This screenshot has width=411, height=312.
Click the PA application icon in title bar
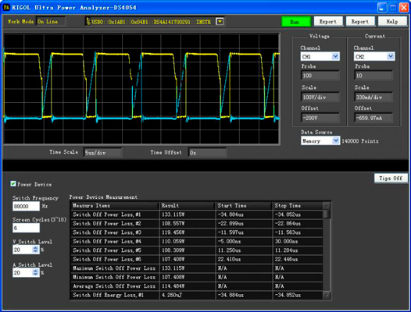point(6,7)
